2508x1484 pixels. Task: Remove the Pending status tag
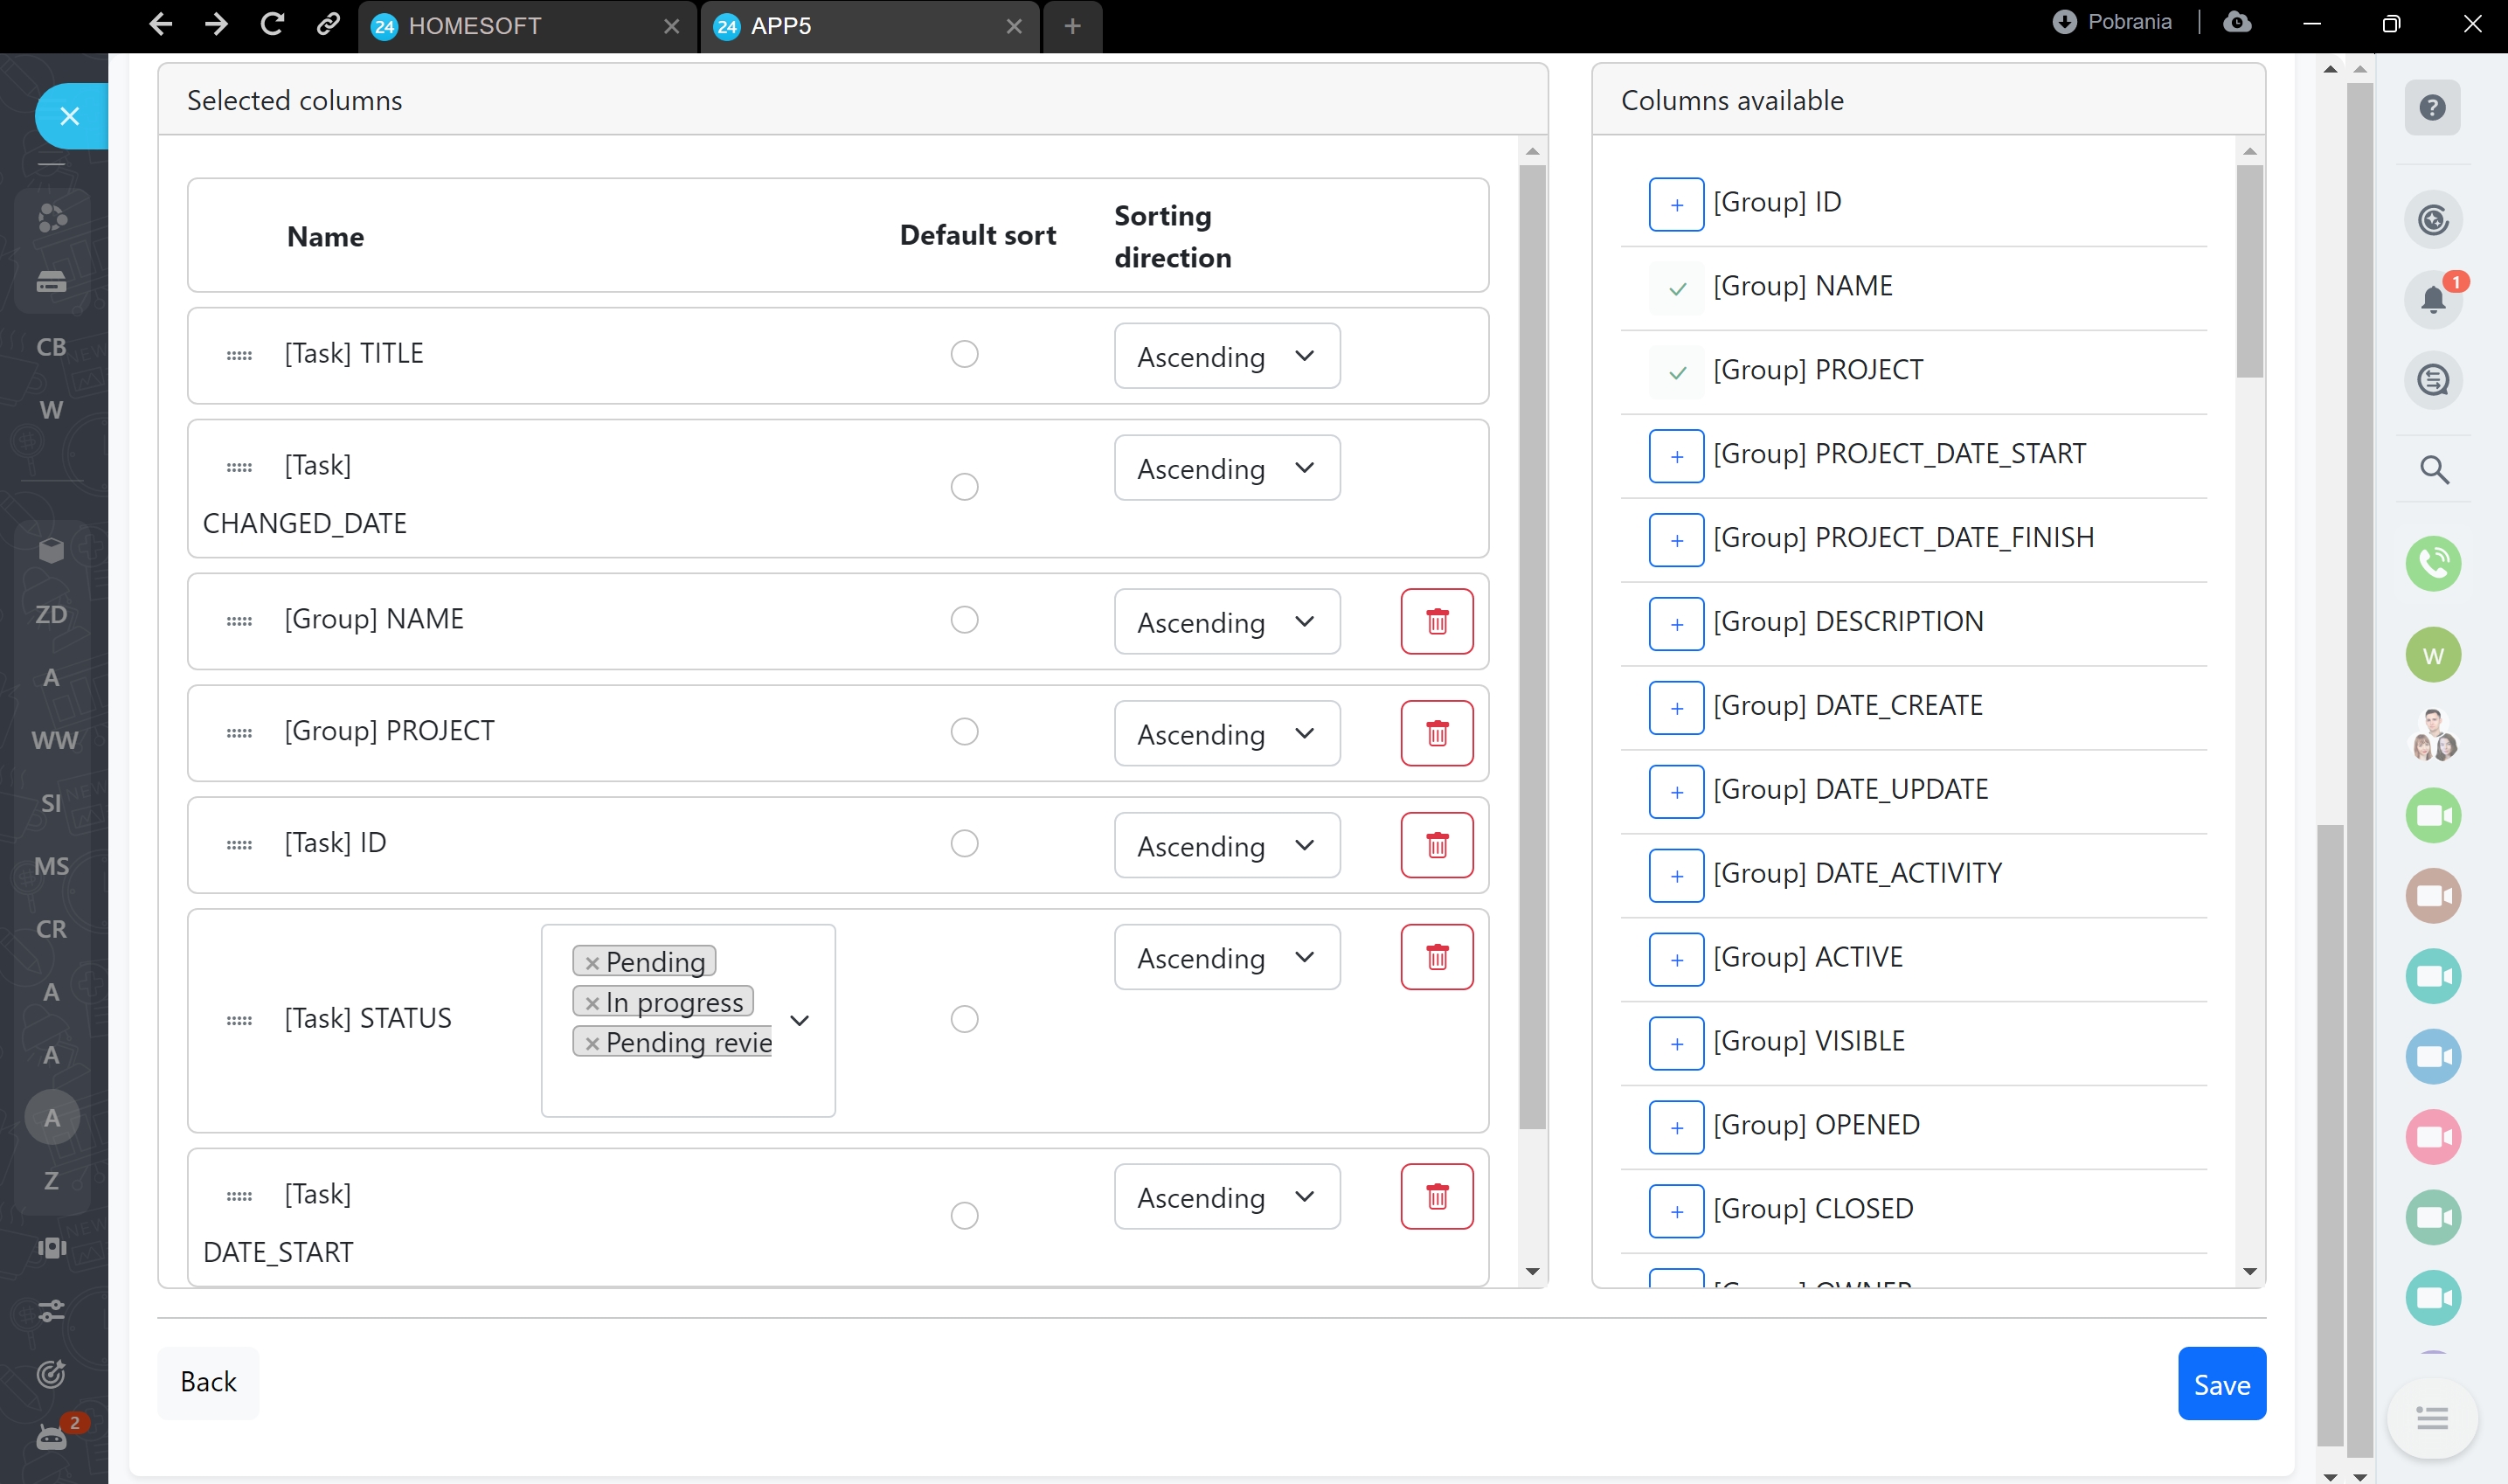click(x=592, y=963)
